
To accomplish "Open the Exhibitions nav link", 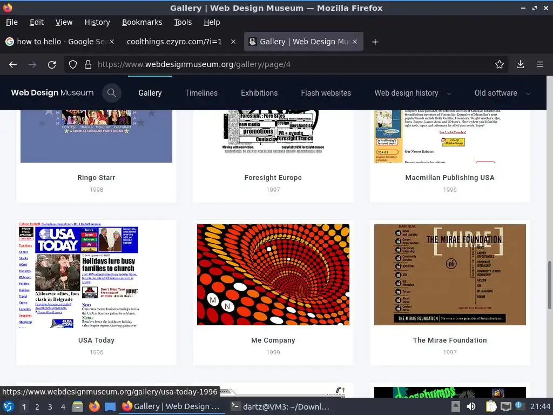I will click(259, 93).
